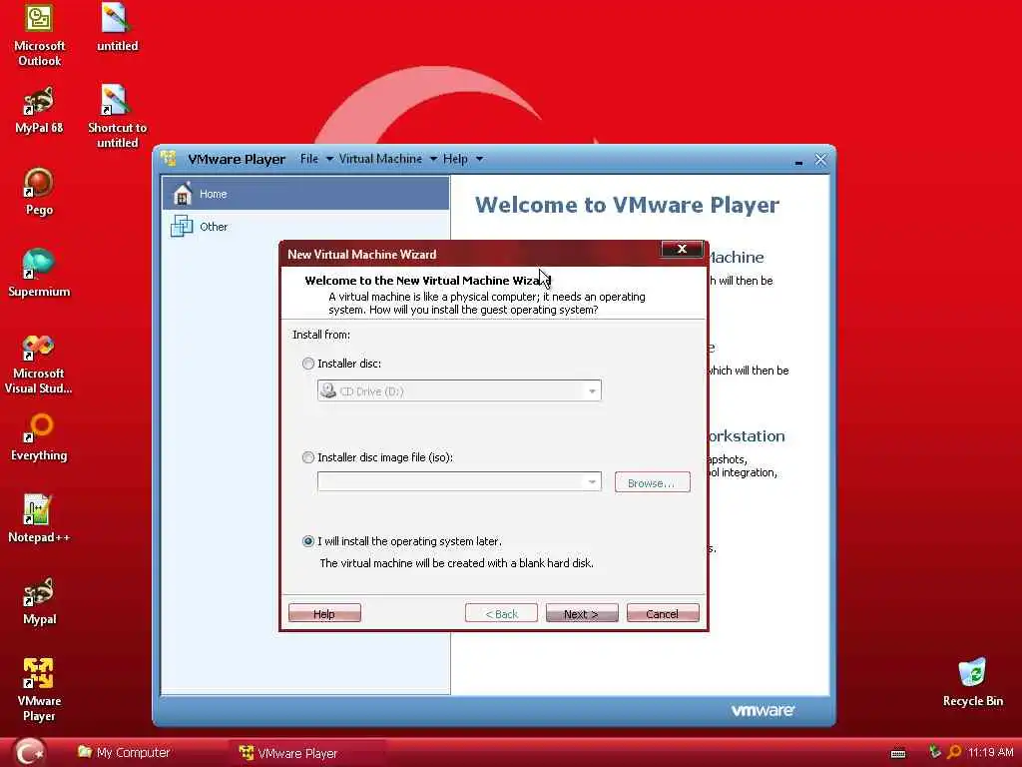Viewport: 1022px width, 767px height.
Task: Select the MyPal 68 desktop shortcut
Action: (39, 110)
